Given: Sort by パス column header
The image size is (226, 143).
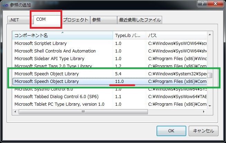Looking at the screenshot, I should [x=177, y=36].
